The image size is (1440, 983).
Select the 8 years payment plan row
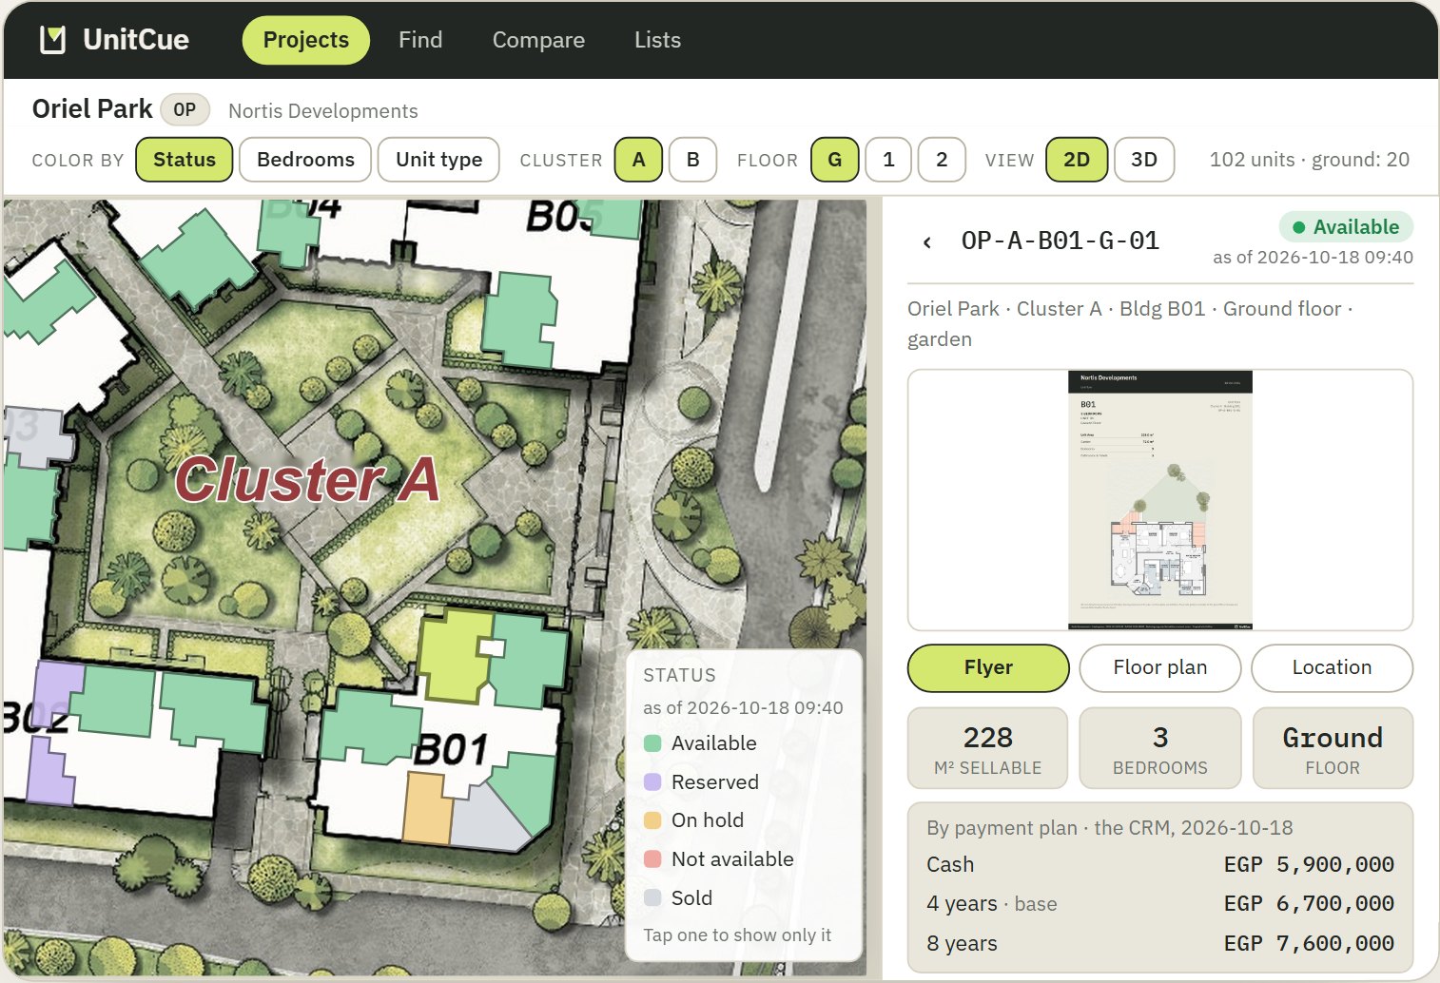pos(1160,943)
